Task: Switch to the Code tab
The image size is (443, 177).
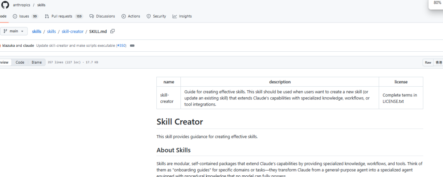Action: point(3,16)
